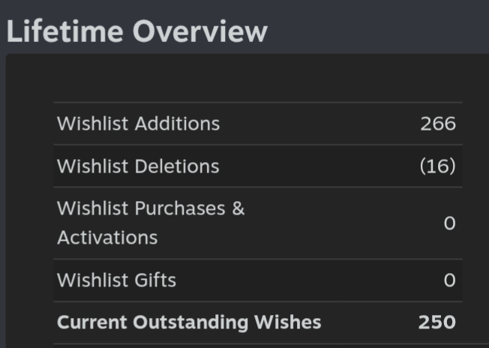This screenshot has height=348, width=489.
Task: Click the word Gifts in the table
Action: [x=155, y=280]
